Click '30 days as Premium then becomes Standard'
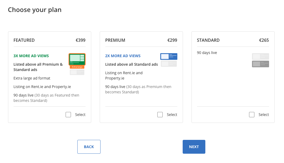Screen dimensions: 284x163 click(x=138, y=89)
